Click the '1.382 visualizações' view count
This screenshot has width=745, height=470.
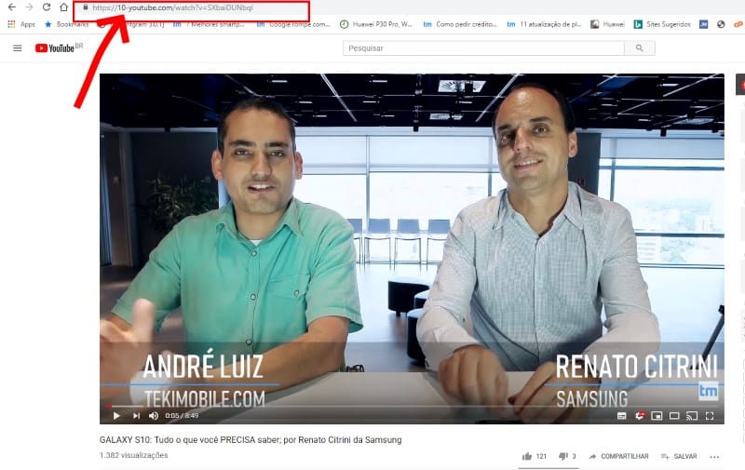[133, 455]
